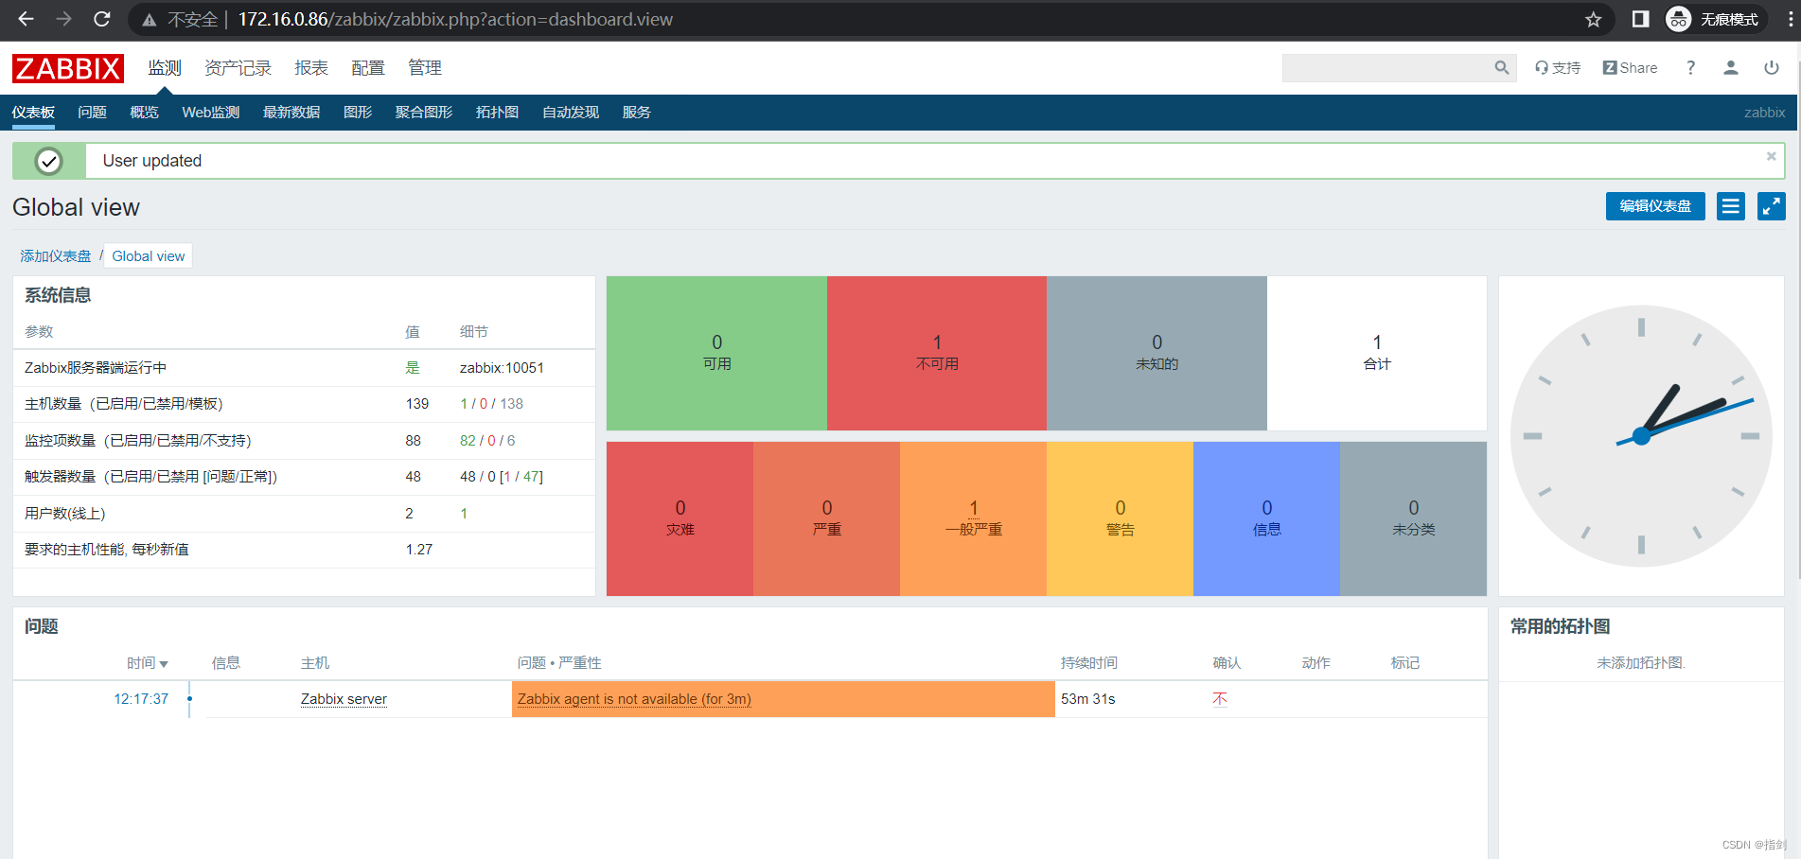Image resolution: width=1801 pixels, height=859 pixels.
Task: Select the 自动发现 submenu tab
Action: pyautogui.click(x=571, y=113)
